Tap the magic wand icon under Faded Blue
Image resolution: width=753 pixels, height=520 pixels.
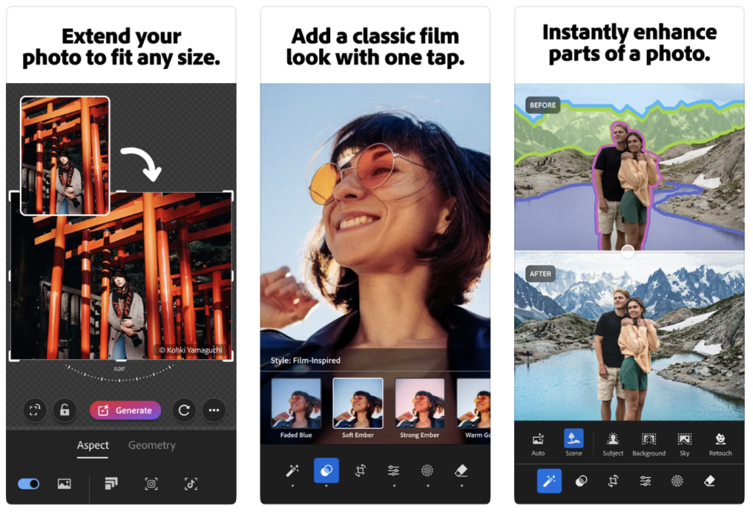293,471
